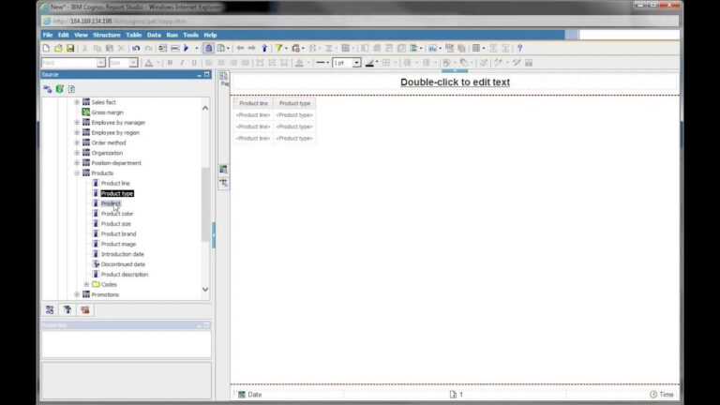Click the 'Double-click to edit text' title
Image resolution: width=720 pixels, height=405 pixels.
(455, 82)
